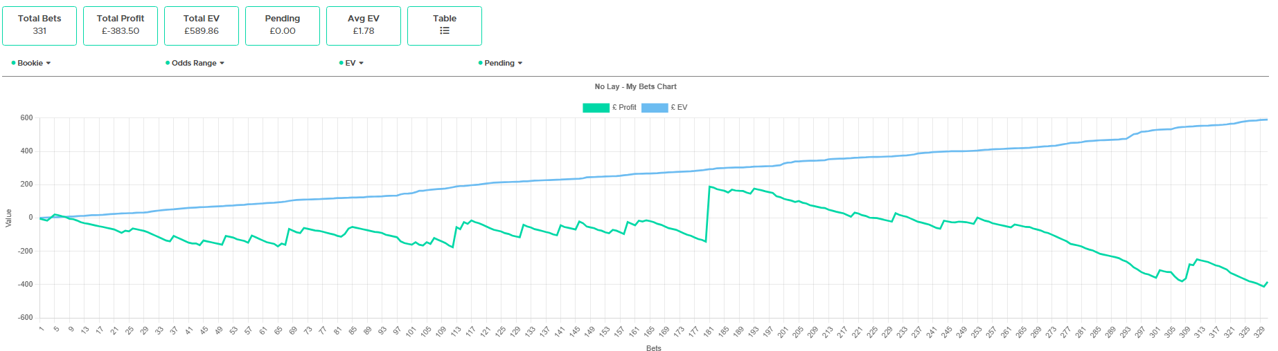Click the green dot beside EV filter

[x=341, y=63]
